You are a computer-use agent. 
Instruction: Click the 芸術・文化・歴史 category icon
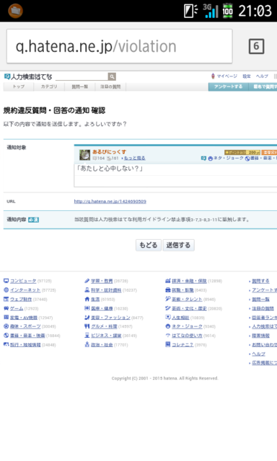(168, 308)
